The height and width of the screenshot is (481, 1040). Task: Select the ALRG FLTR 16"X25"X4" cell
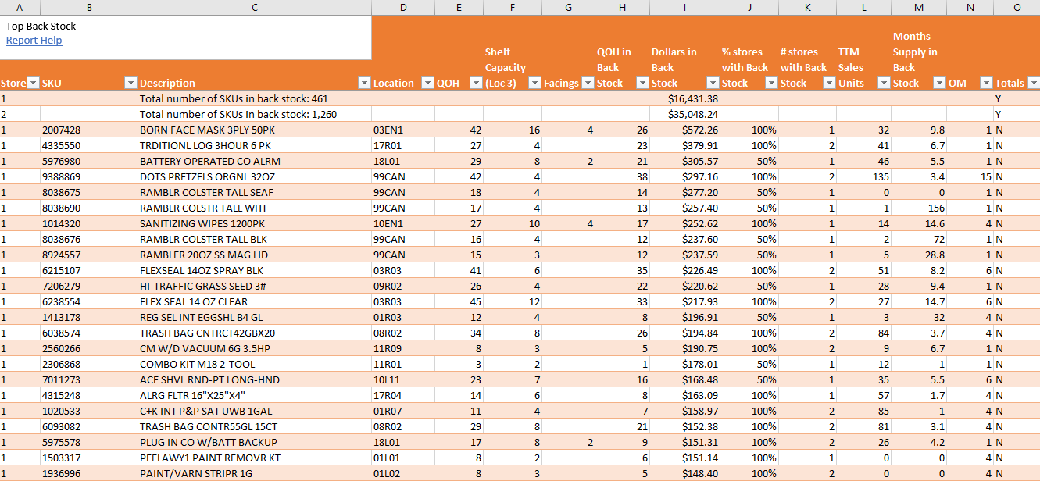(255, 395)
